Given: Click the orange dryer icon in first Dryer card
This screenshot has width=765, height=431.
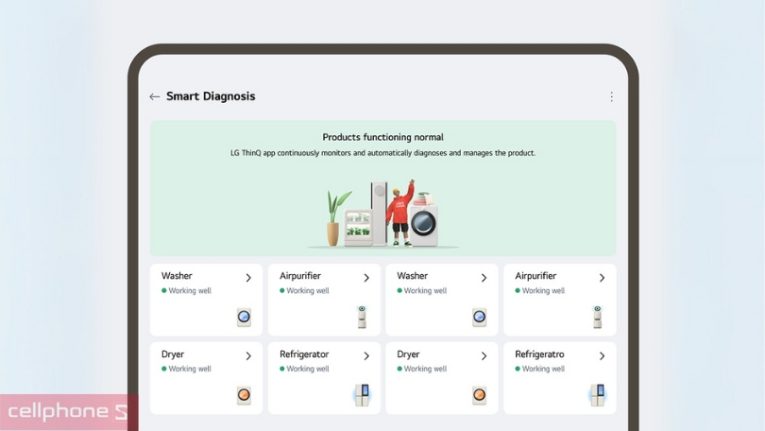Looking at the screenshot, I should pos(244,395).
